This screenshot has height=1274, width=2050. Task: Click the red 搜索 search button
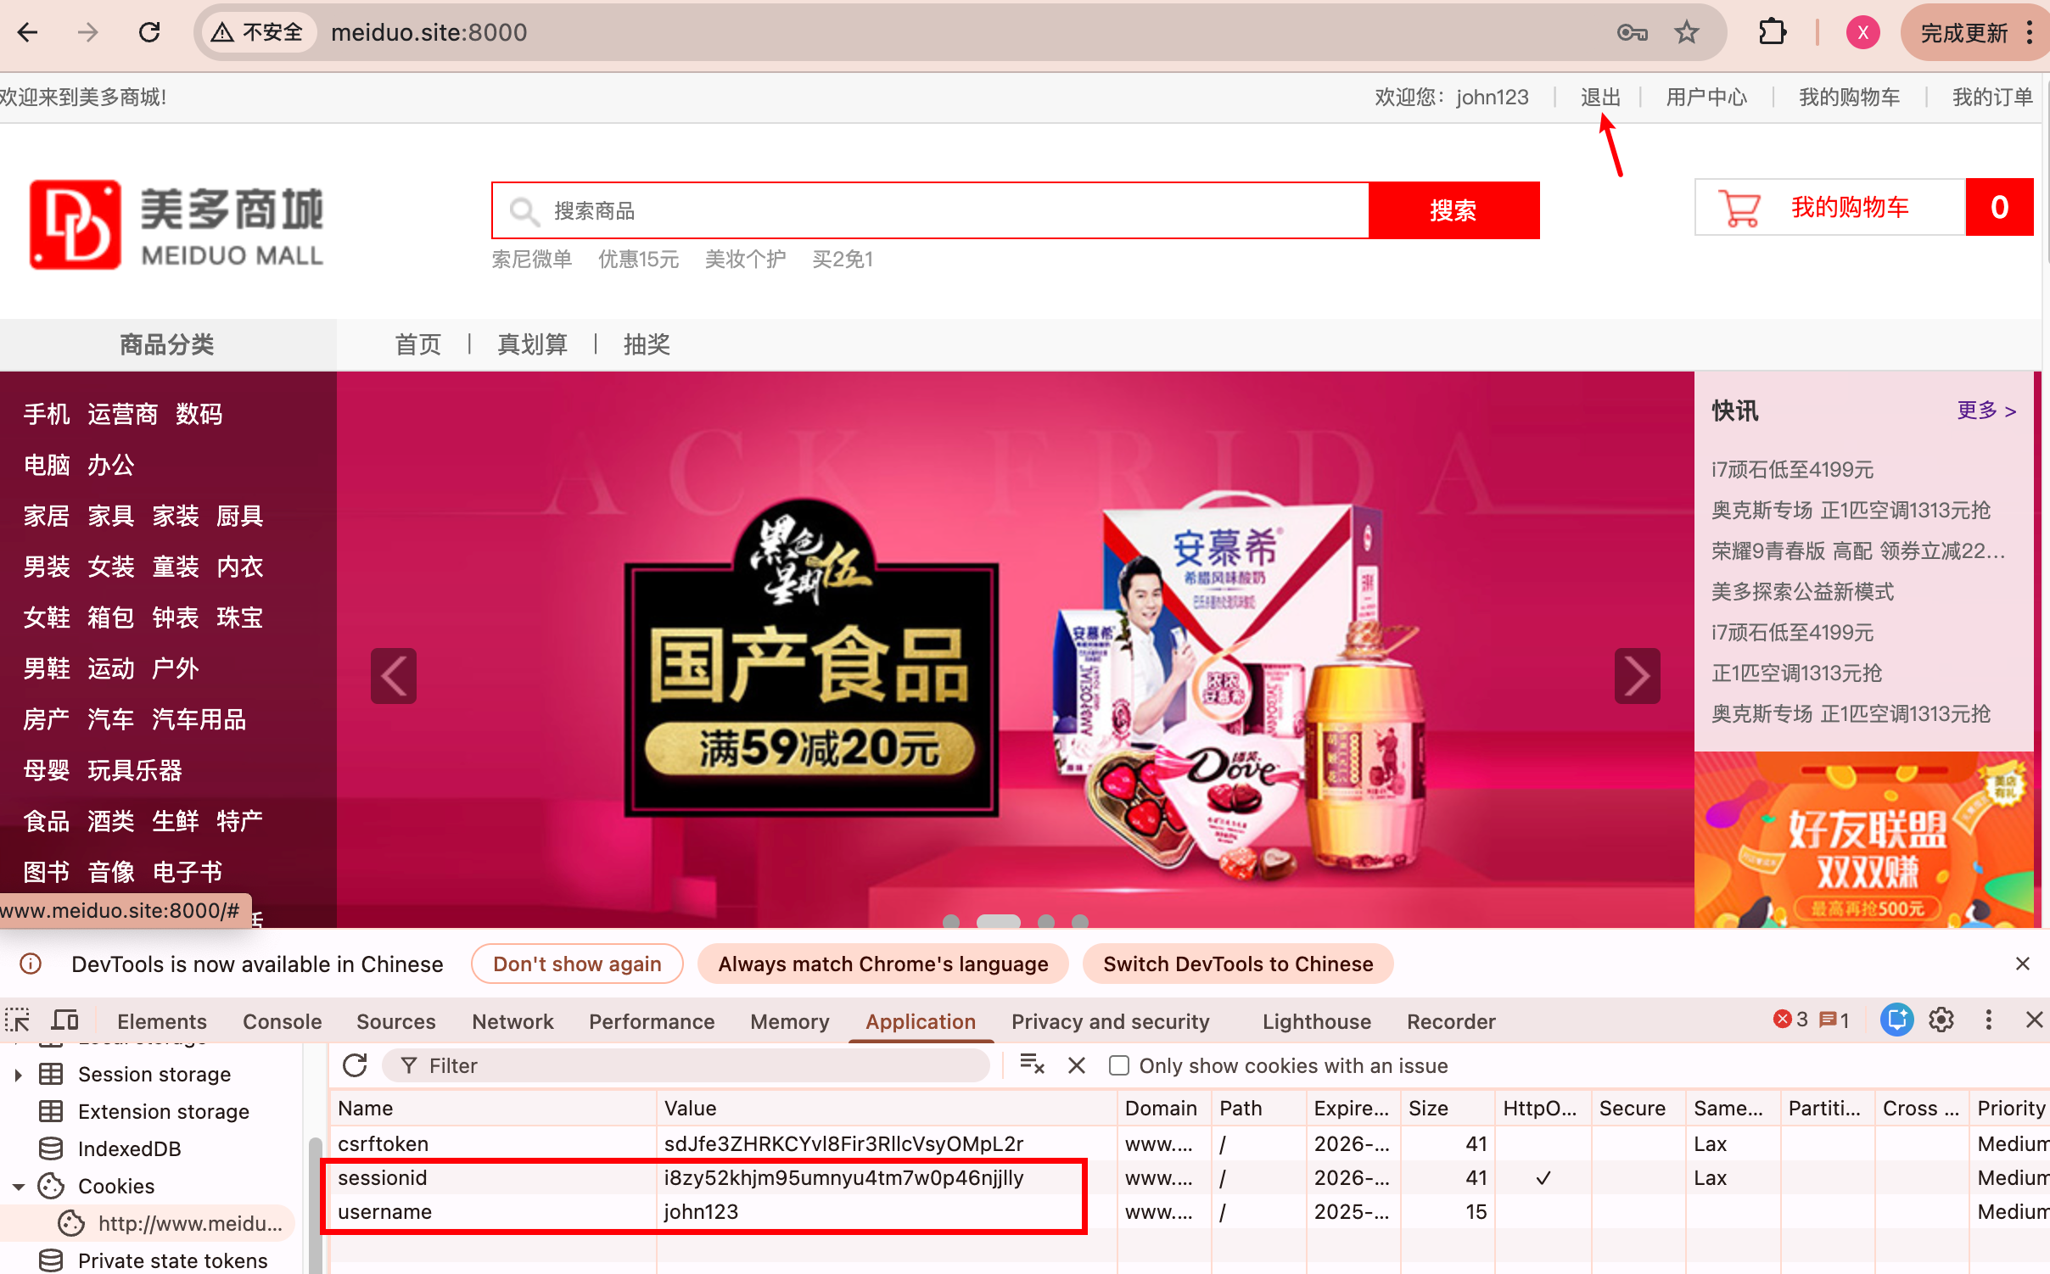(x=1453, y=210)
